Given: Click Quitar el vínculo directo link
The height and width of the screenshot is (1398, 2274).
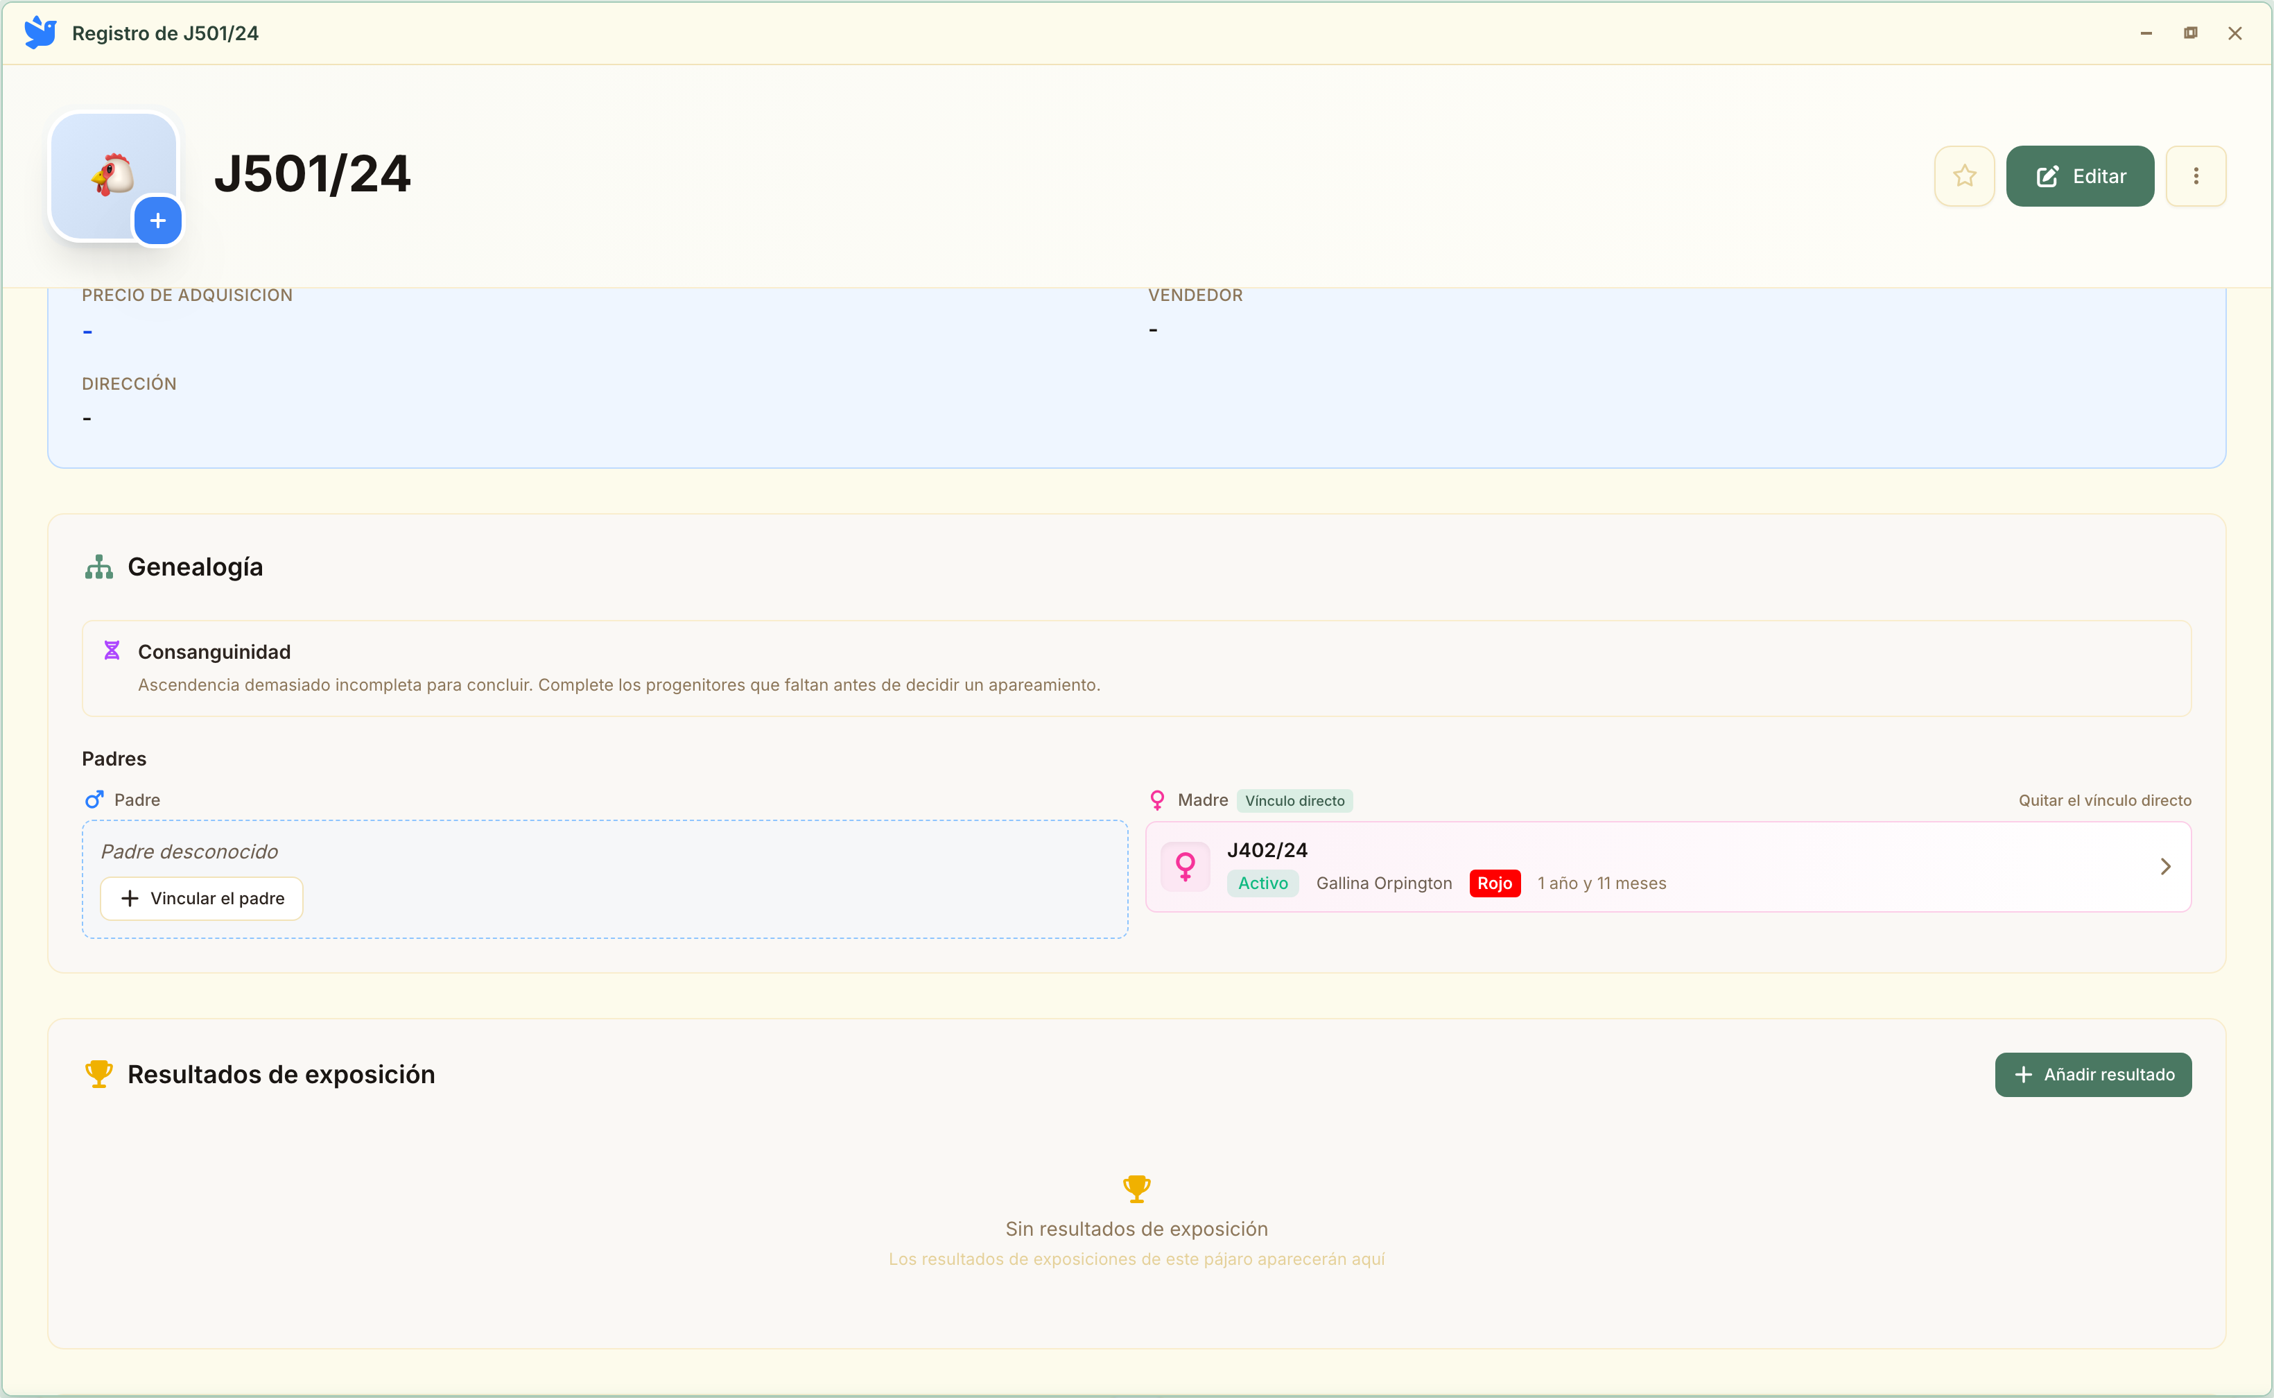Looking at the screenshot, I should 2105,801.
